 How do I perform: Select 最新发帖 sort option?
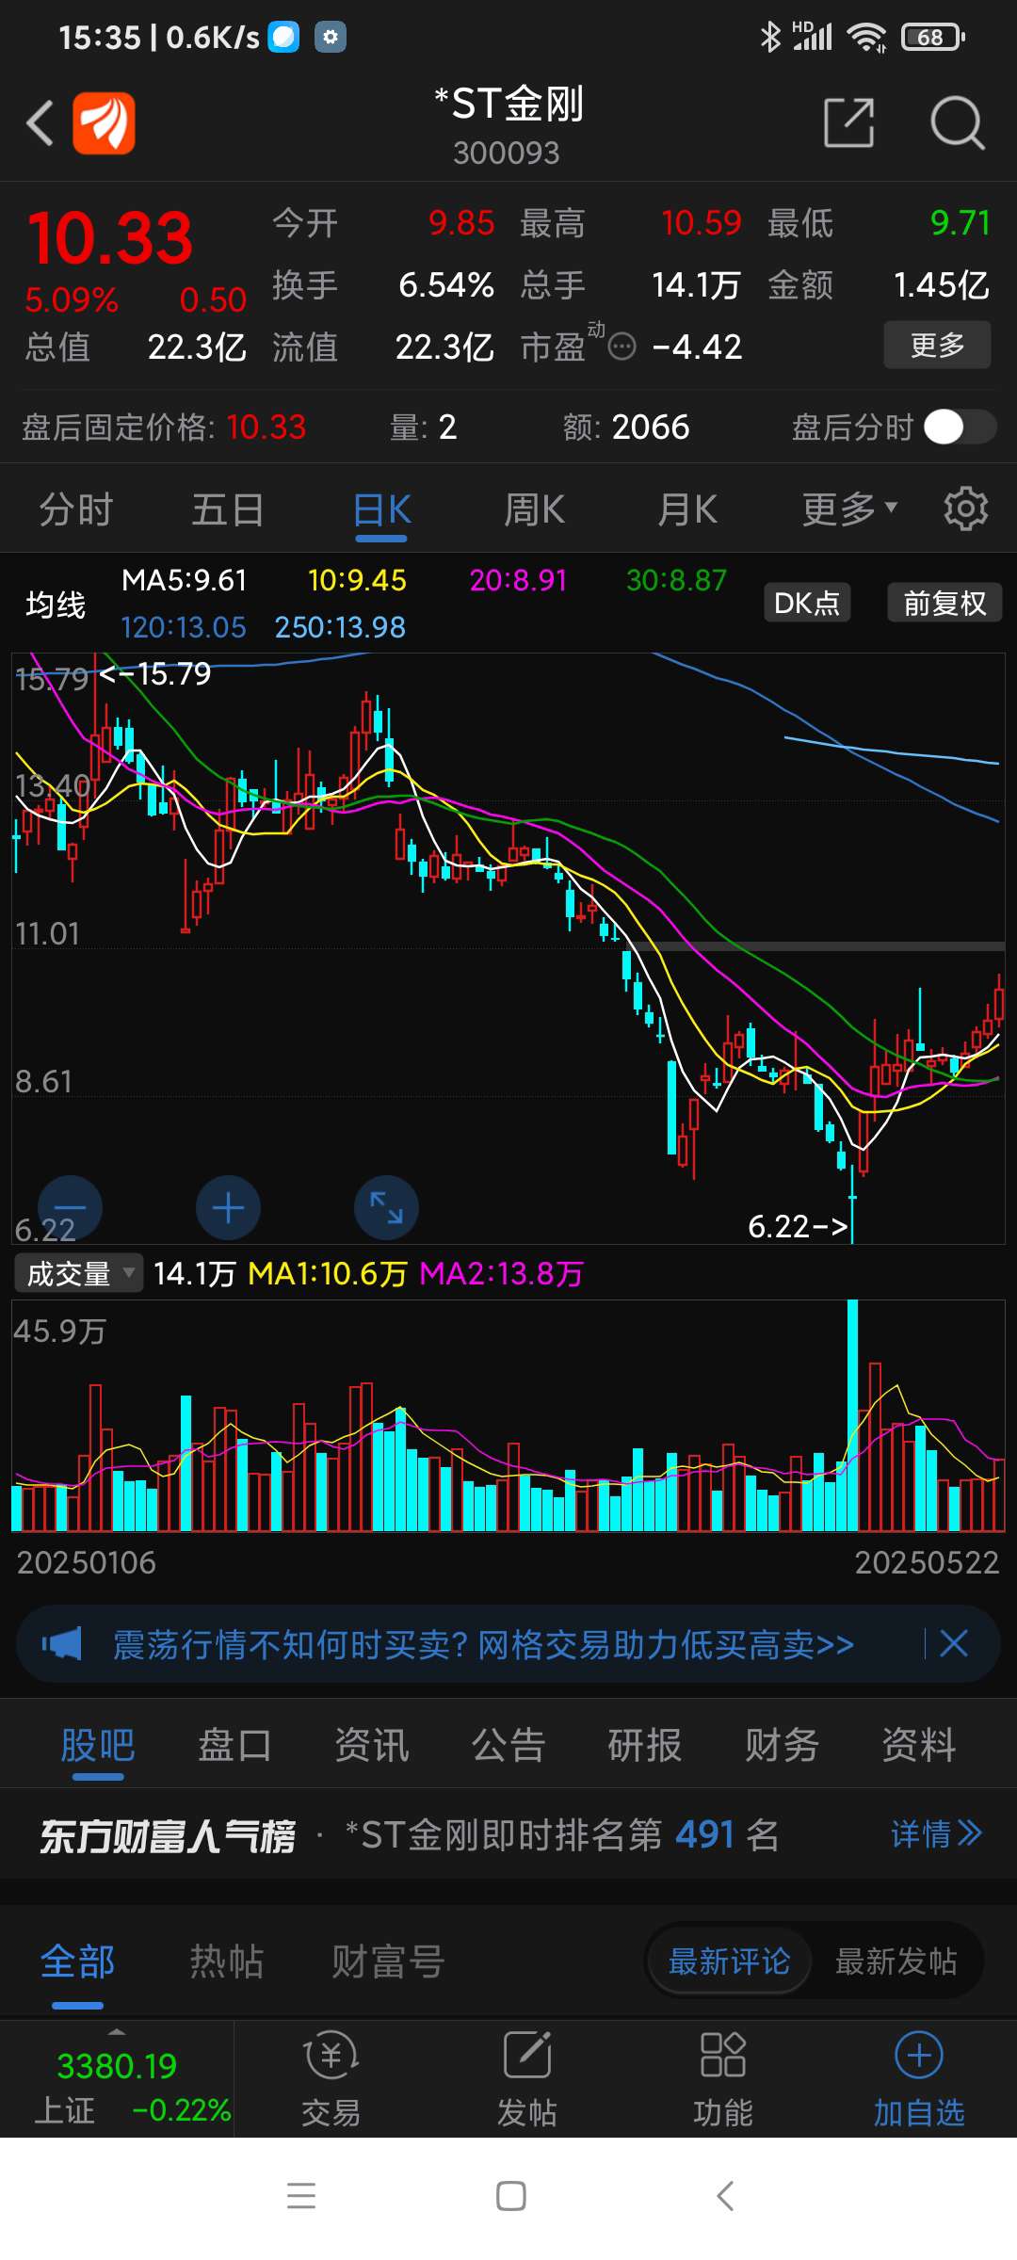[896, 1961]
